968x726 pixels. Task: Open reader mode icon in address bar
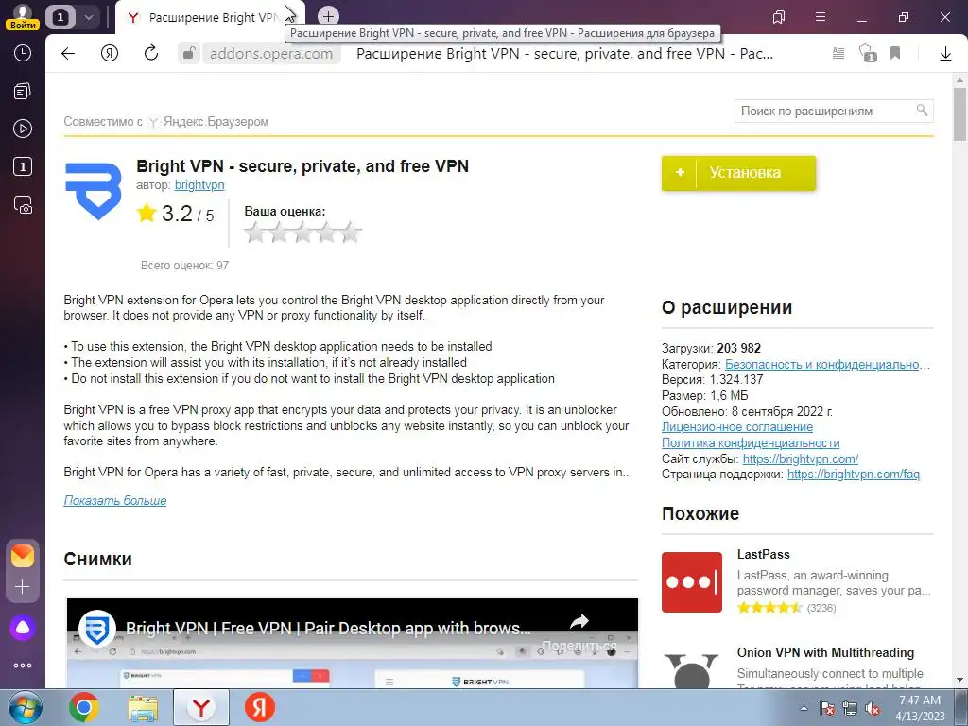click(x=838, y=54)
